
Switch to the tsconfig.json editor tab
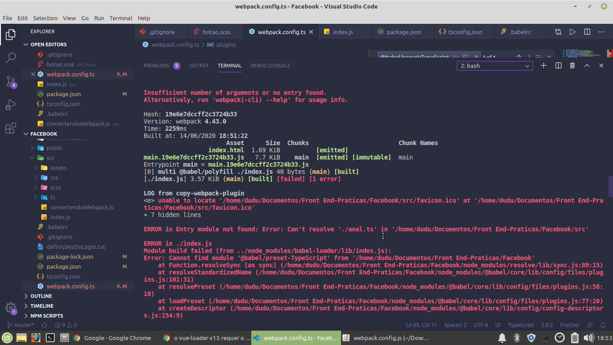pos(465,32)
